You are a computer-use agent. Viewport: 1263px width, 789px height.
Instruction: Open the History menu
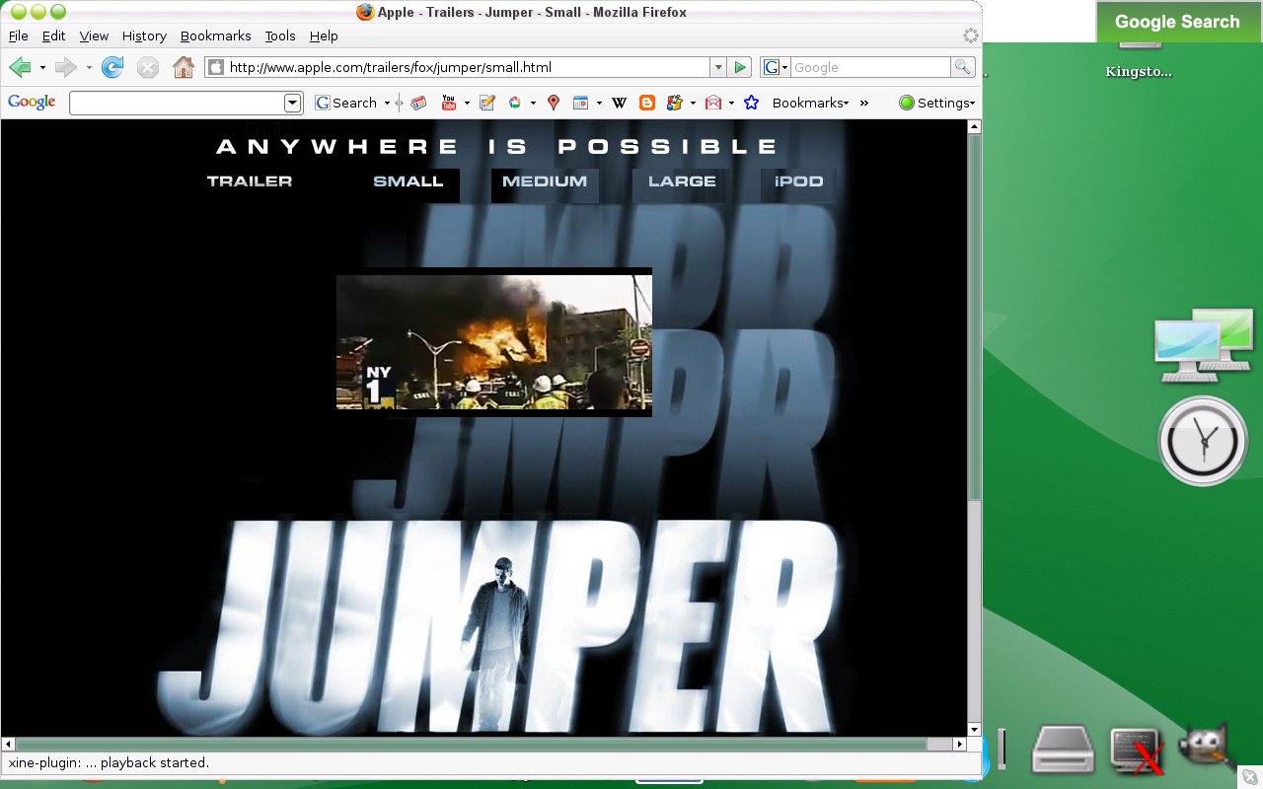pyautogui.click(x=144, y=36)
